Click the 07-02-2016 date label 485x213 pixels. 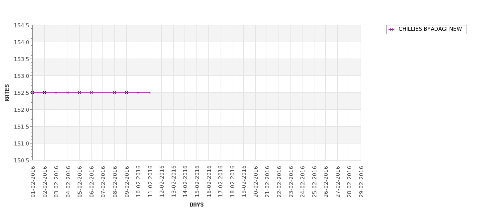click(103, 182)
